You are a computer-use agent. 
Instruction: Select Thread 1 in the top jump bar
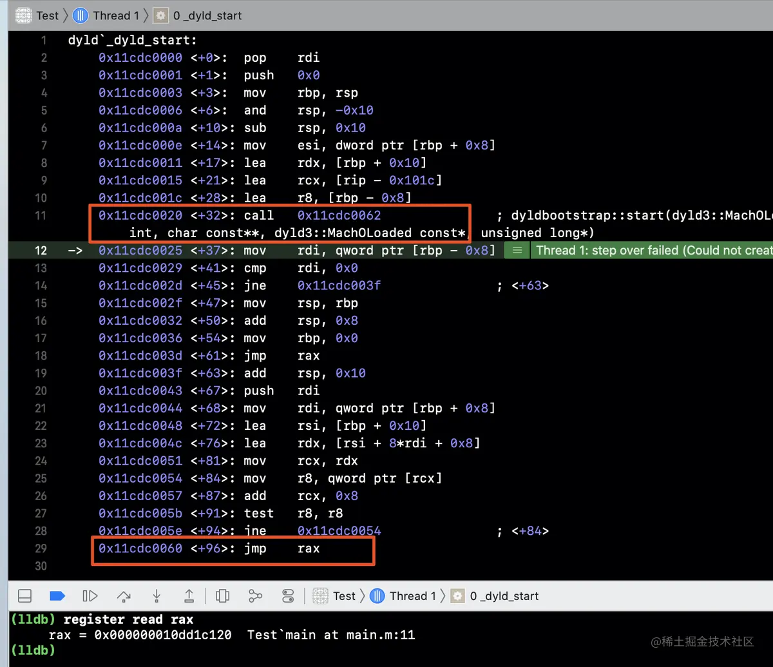[x=116, y=15]
